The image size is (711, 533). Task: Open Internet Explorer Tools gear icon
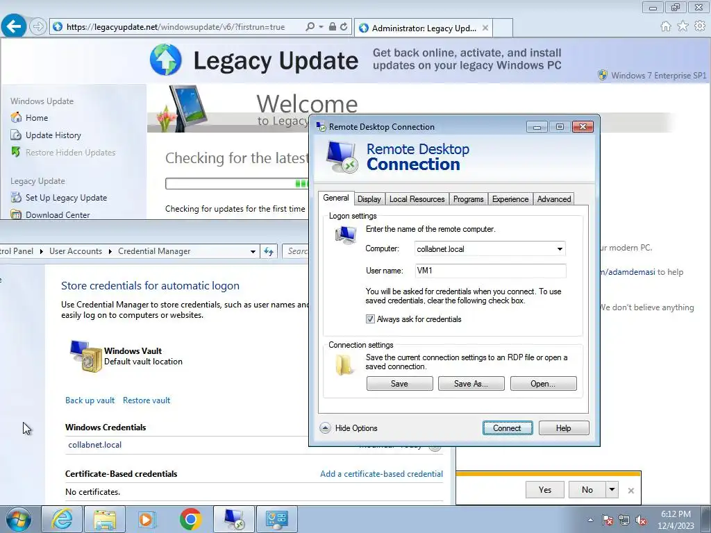pyautogui.click(x=700, y=26)
